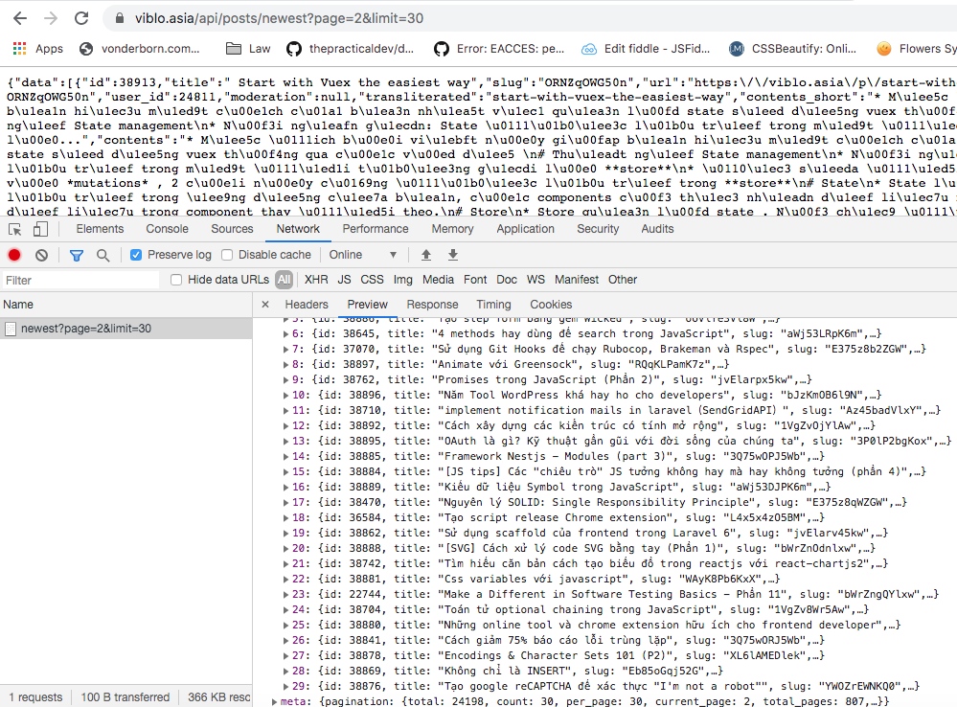Open the Response tab
957x707 pixels.
432,305
